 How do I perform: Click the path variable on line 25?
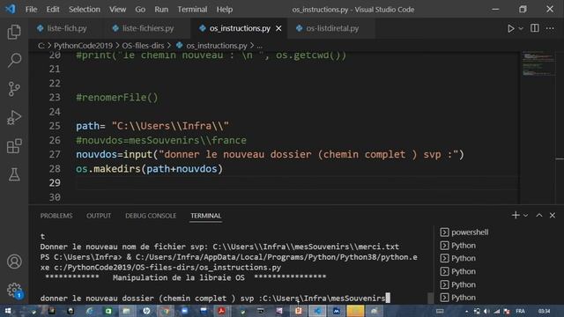pyautogui.click(x=87, y=126)
